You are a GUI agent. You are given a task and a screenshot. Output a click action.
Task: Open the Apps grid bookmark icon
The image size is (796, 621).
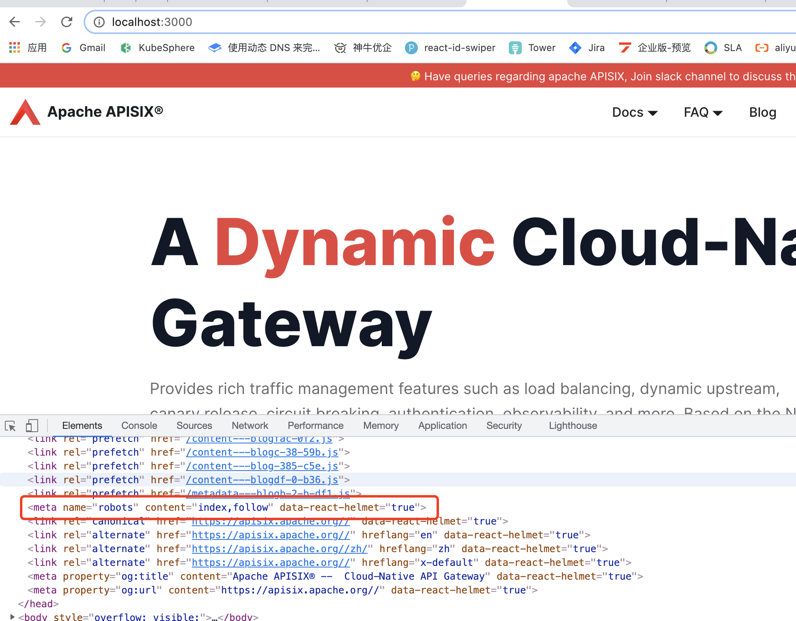15,48
